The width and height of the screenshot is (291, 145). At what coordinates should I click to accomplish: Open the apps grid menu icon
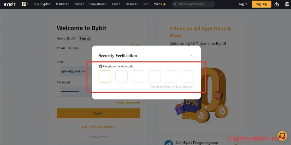click(24, 4)
